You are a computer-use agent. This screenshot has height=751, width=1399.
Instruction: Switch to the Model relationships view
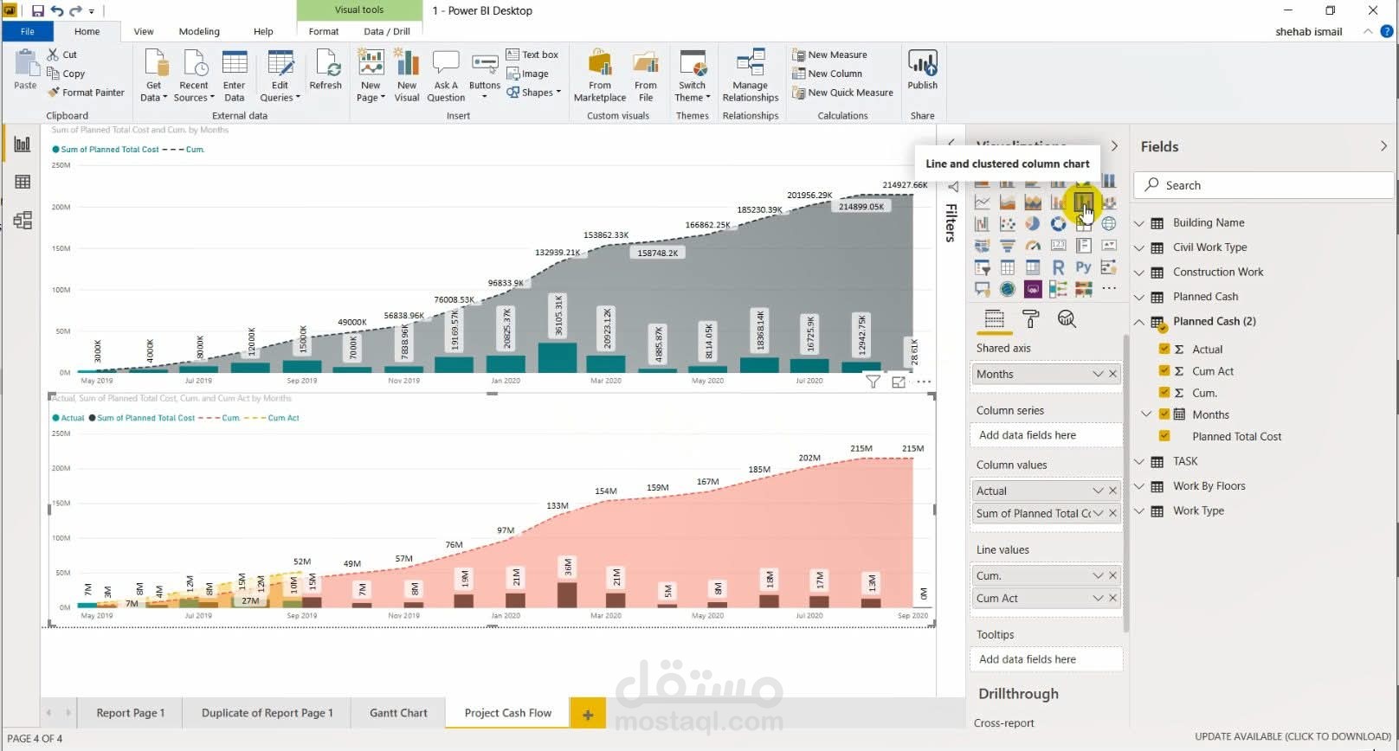23,221
